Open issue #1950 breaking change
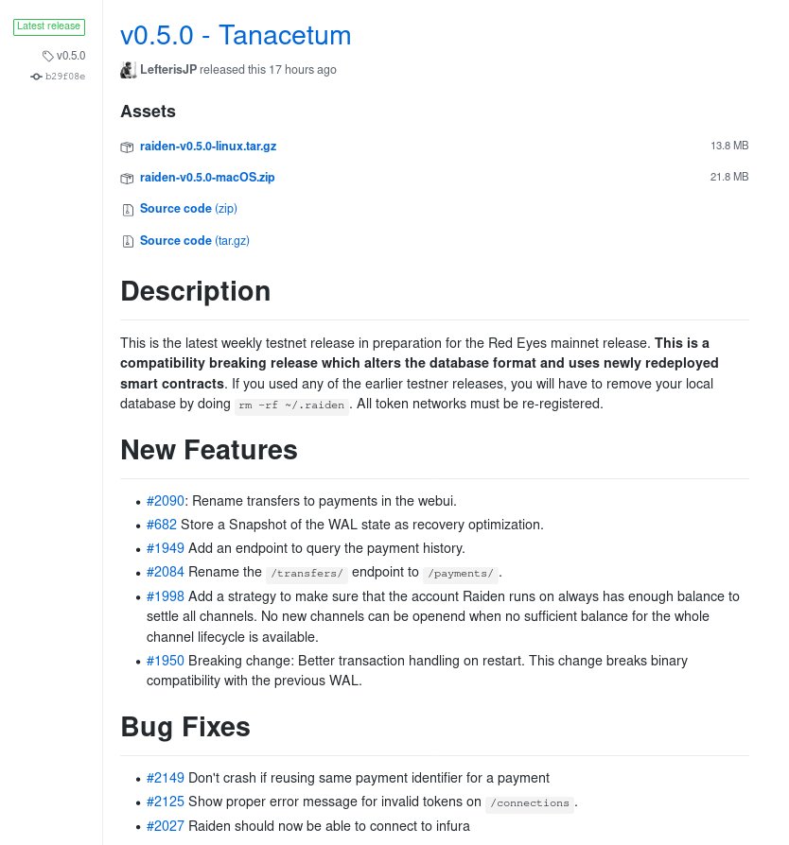Viewport: 789px width, 845px height. pos(165,661)
